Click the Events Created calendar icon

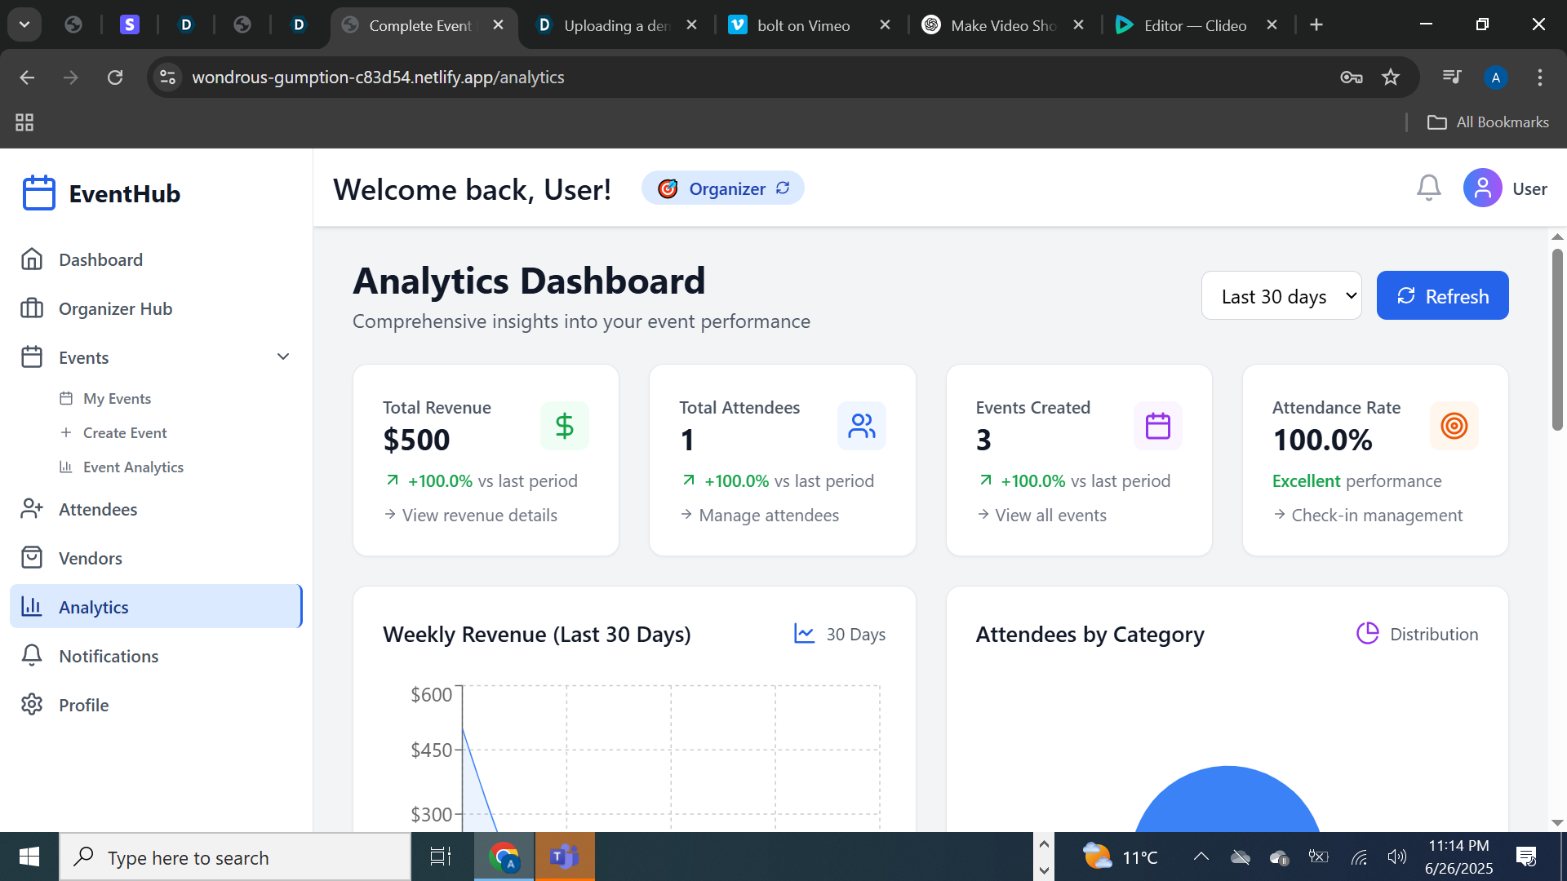(1157, 426)
